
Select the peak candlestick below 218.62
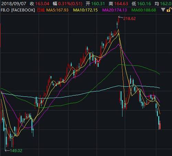pos(119,21)
